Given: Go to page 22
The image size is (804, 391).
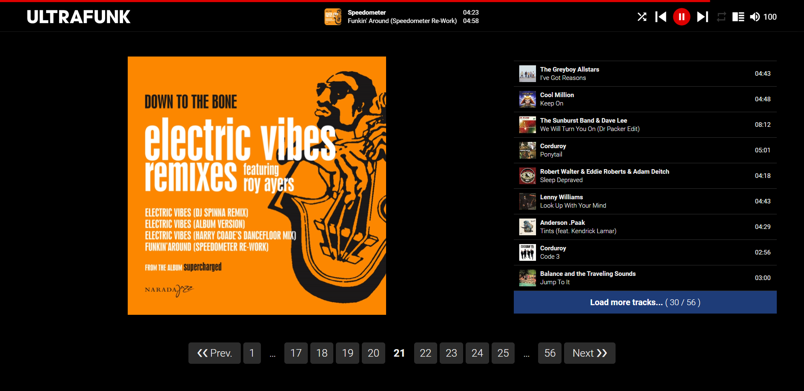Looking at the screenshot, I should [425, 353].
